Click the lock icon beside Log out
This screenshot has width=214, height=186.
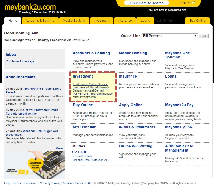pos(194,2)
